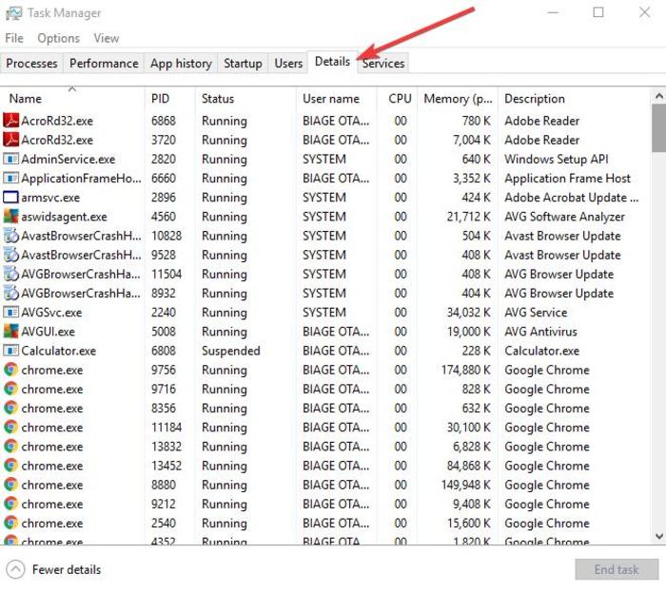Sort by the Description column header
The width and height of the screenshot is (666, 592).
click(x=574, y=99)
